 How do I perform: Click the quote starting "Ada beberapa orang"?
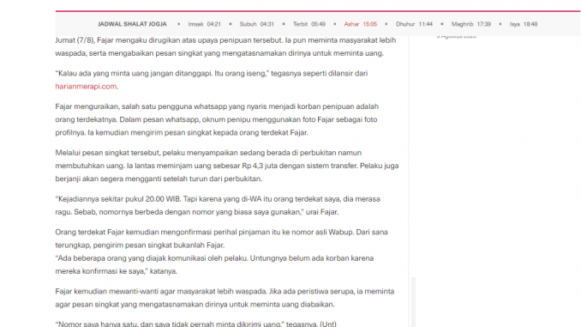[x=214, y=264]
